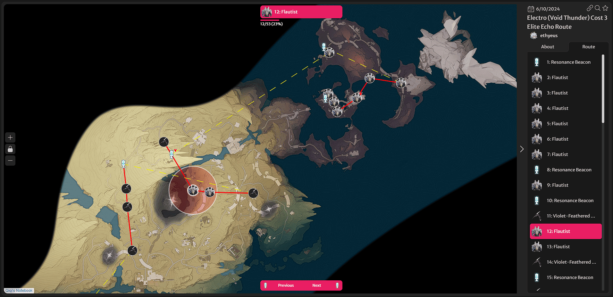Viewport: 613px width, 297px height.
Task: Click the heron icon of step 14
Action: 537,262
